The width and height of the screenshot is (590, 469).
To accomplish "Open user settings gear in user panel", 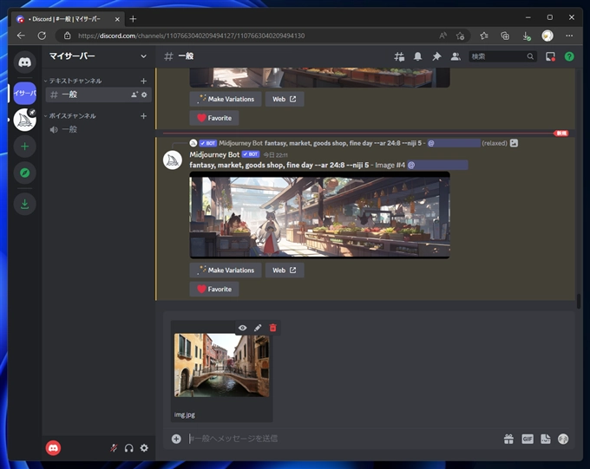I will coord(144,448).
